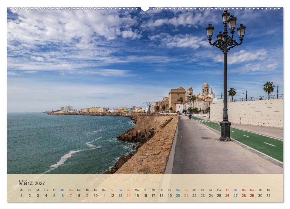Image resolution: width=290 pixels, height=209 pixels.
Task: Select red Sunday date 28
Action: coord(244,196)
